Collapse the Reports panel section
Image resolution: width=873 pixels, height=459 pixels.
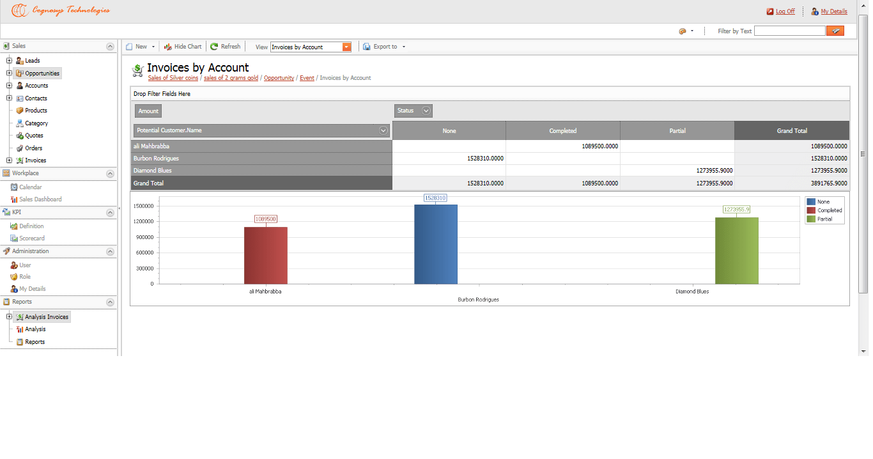(x=110, y=302)
